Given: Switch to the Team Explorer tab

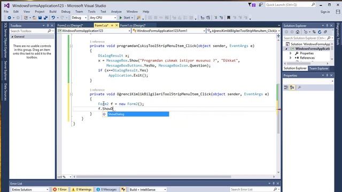Looking at the screenshot, I should (x=318, y=68).
